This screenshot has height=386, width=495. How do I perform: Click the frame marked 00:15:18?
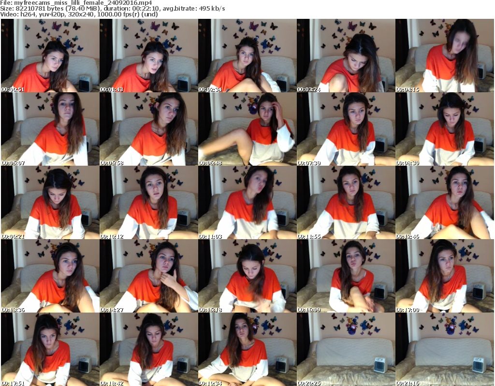coord(247,276)
